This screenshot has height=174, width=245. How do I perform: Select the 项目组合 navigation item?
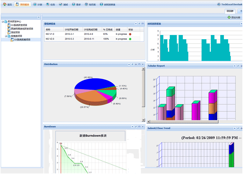pos(23,4)
